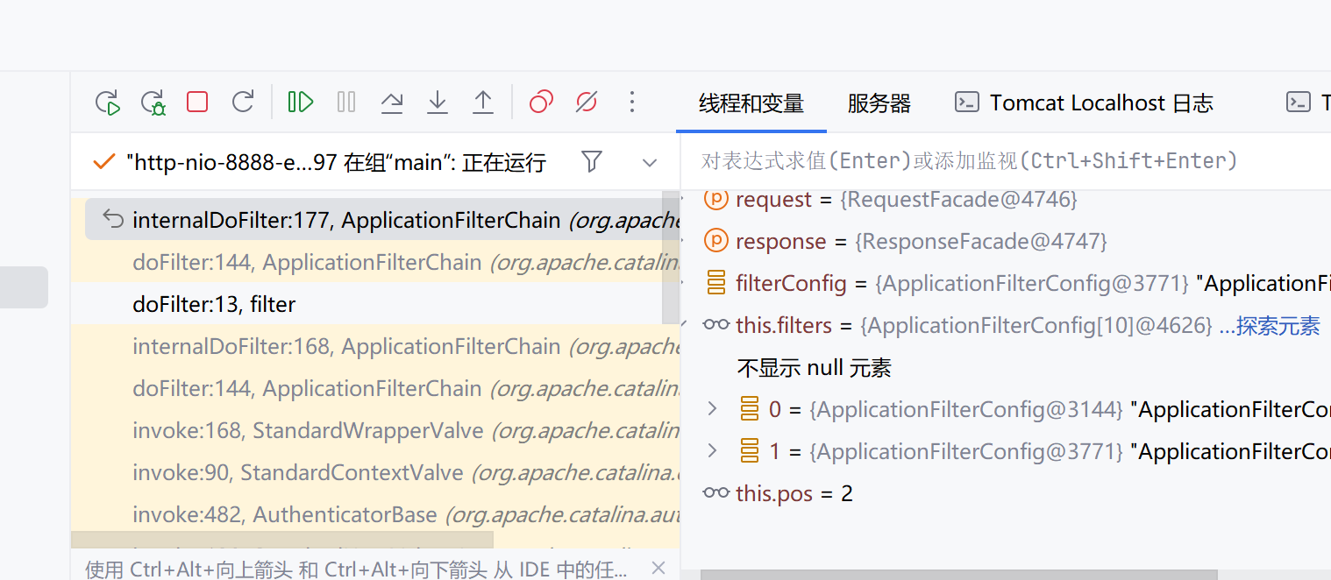1331x580 pixels.
Task: Click the evaluate expression input field
Action: click(x=964, y=161)
